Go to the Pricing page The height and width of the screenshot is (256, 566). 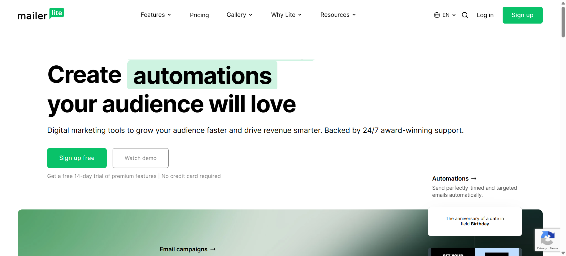pyautogui.click(x=199, y=15)
